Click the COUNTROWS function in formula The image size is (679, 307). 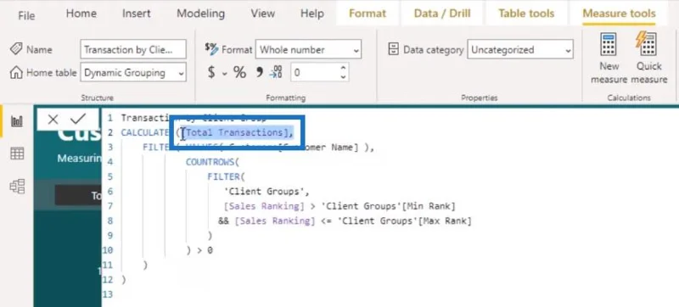click(210, 162)
